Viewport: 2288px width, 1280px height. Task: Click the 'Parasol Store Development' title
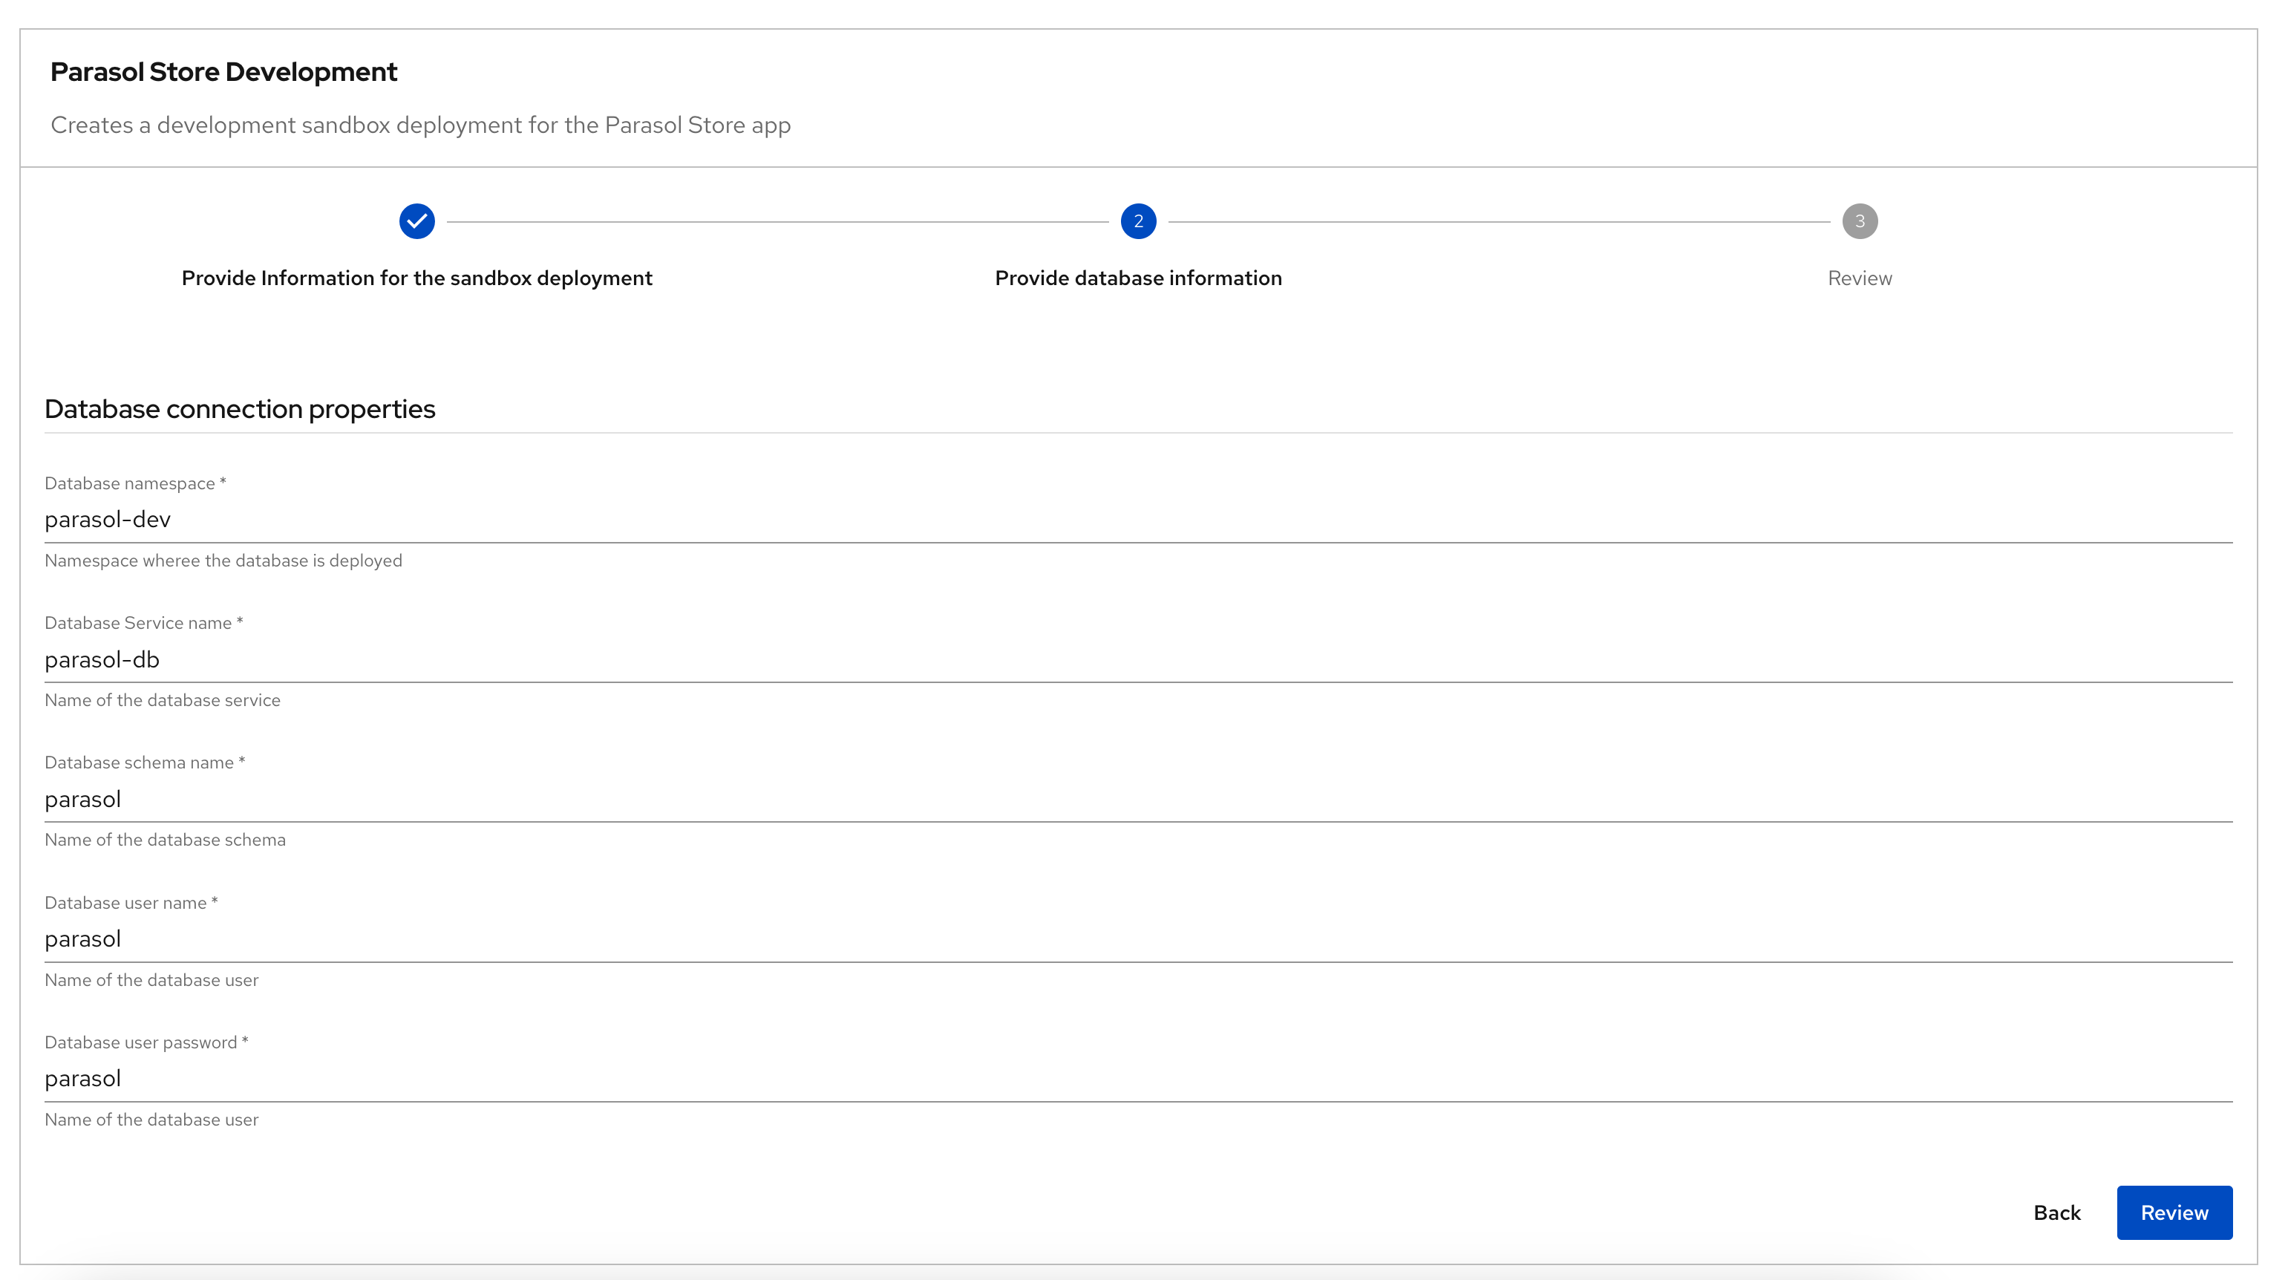tap(223, 72)
